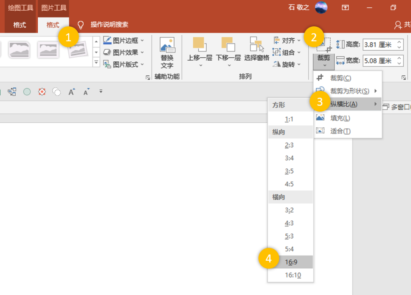Click the share person icon
The width and height of the screenshot is (411, 295).
click(398, 25)
